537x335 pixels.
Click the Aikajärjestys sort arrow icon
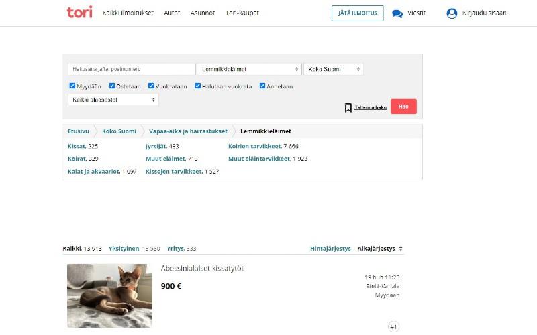pyautogui.click(x=401, y=249)
